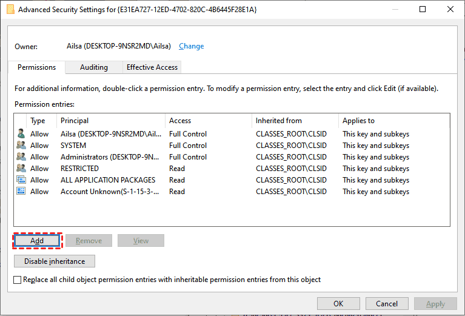Image resolution: width=465 pixels, height=316 pixels.
Task: Enable Replace all child object permission entries
Action: point(18,280)
